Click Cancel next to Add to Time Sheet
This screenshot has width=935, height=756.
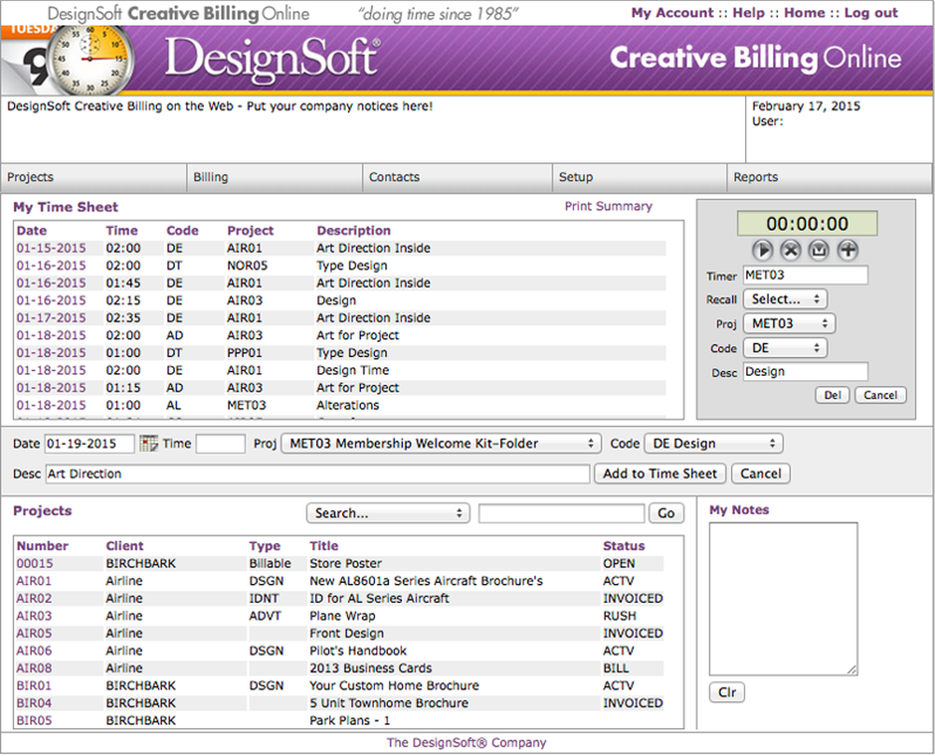pos(760,474)
